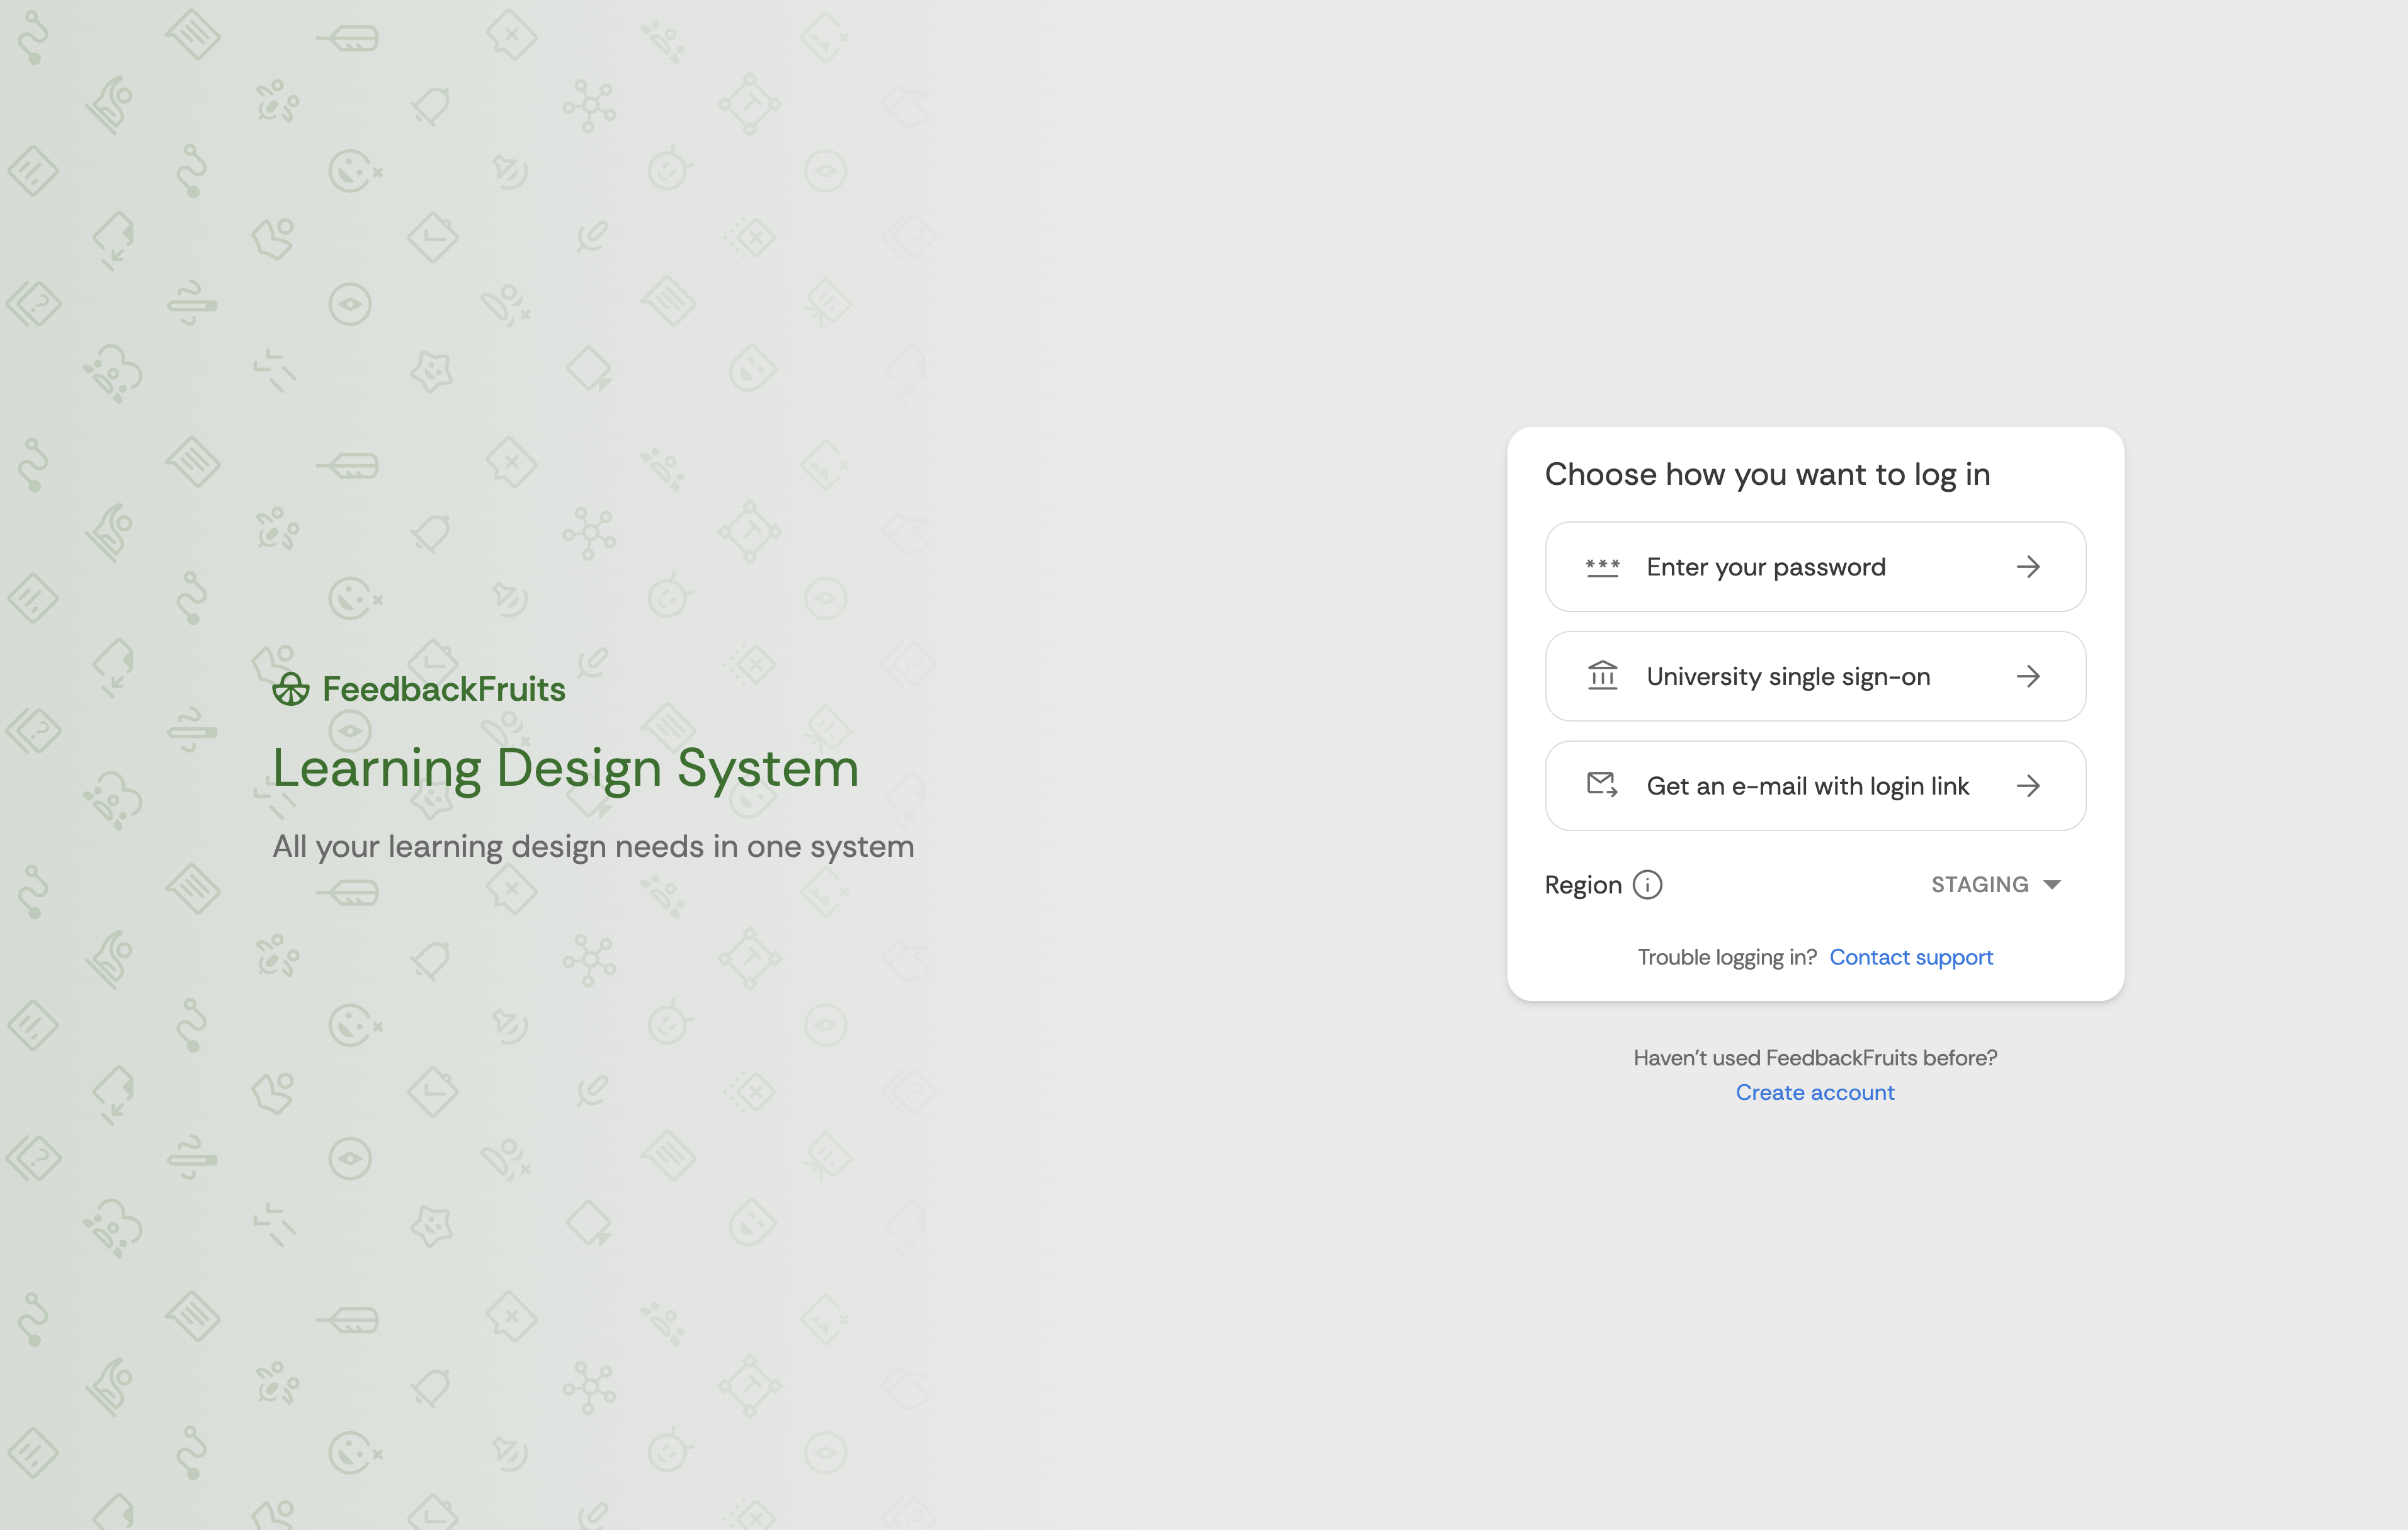
Task: Open the Create account link
Action: [x=1815, y=1092]
